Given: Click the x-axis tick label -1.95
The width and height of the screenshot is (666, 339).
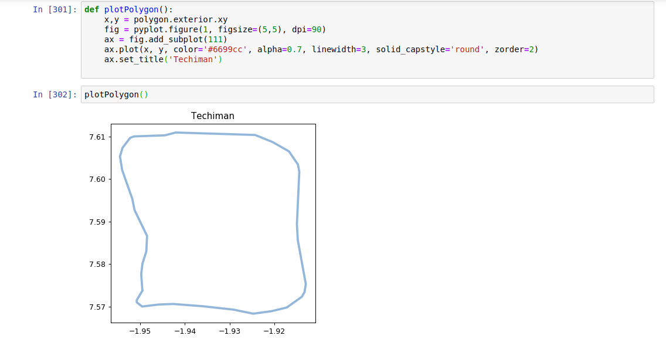Looking at the screenshot, I should click(x=140, y=331).
